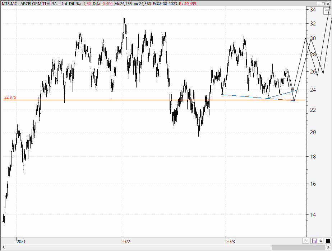Open the black color swatch
Image resolution: width=332 pixels, height=251 pixels.
click(x=328, y=241)
